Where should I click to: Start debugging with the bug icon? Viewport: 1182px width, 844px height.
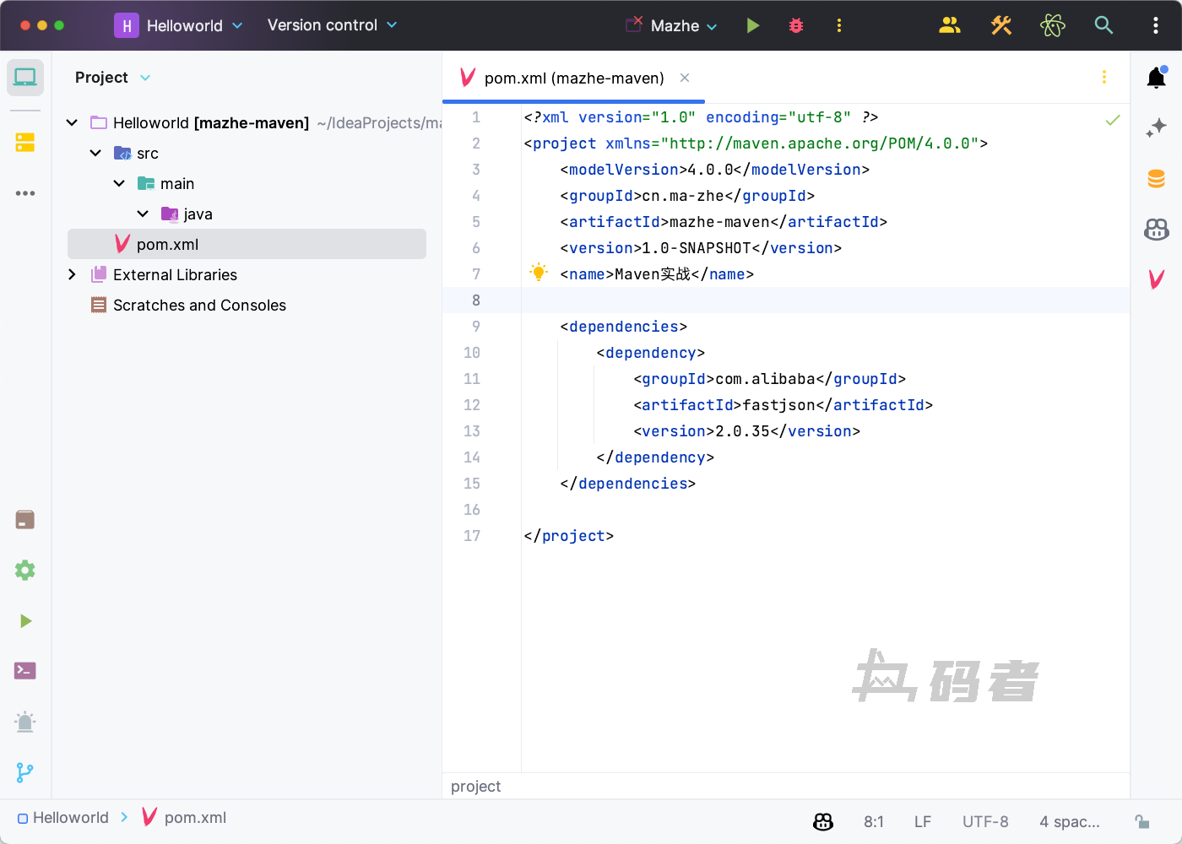(x=795, y=25)
